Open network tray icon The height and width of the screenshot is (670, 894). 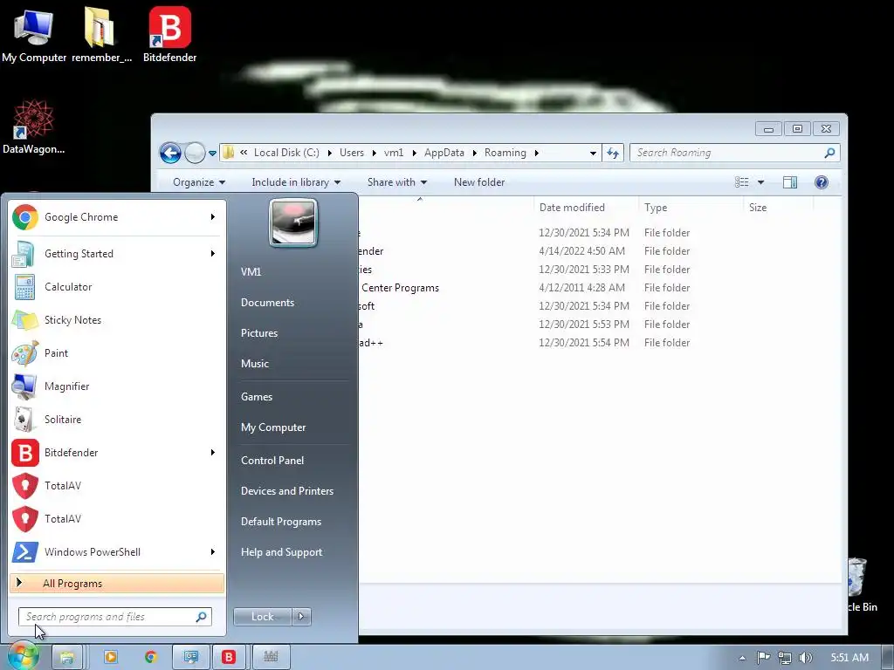pos(785,658)
